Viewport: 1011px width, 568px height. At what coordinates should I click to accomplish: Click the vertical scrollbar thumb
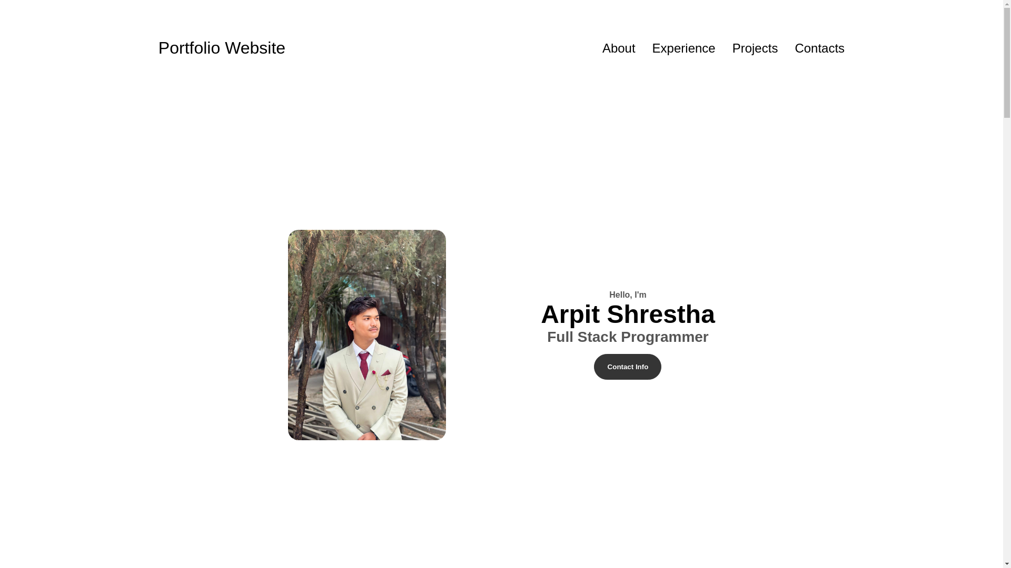pos(1007,63)
